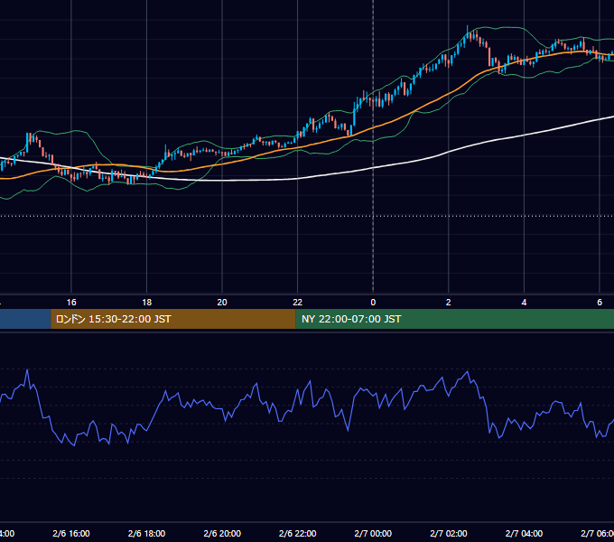Click the 2/6 20:00 date label
Viewport: 614px width, 542px height.
tap(222, 533)
